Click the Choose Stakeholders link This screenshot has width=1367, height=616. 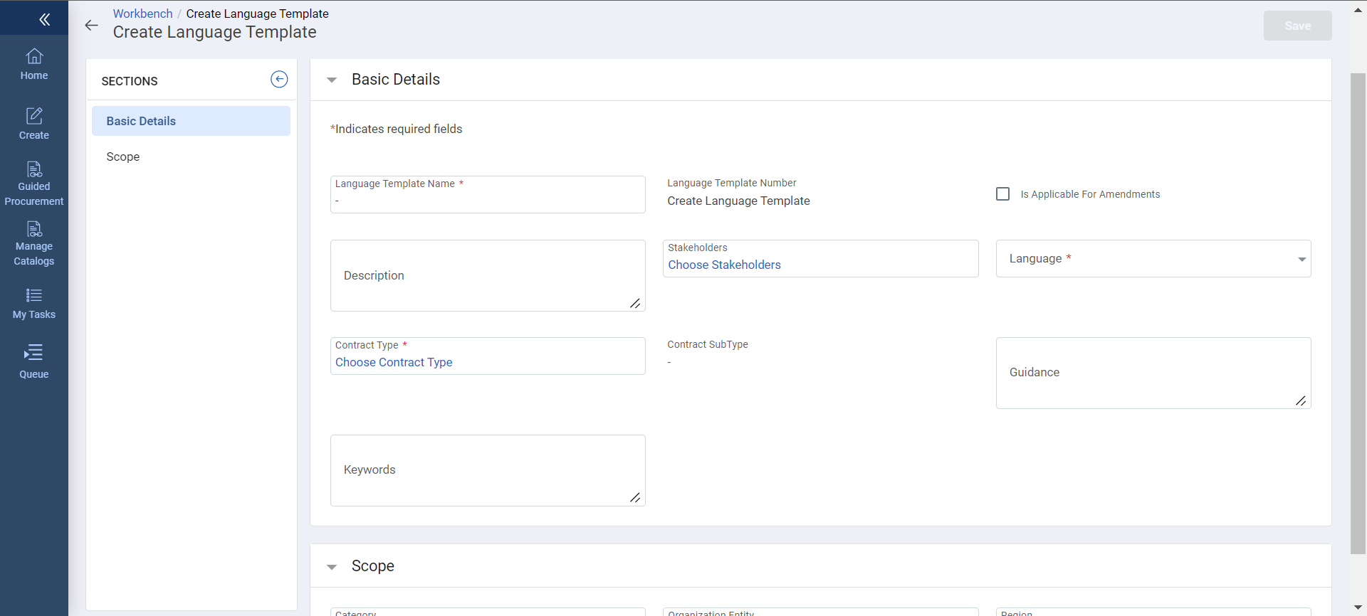pyautogui.click(x=724, y=265)
